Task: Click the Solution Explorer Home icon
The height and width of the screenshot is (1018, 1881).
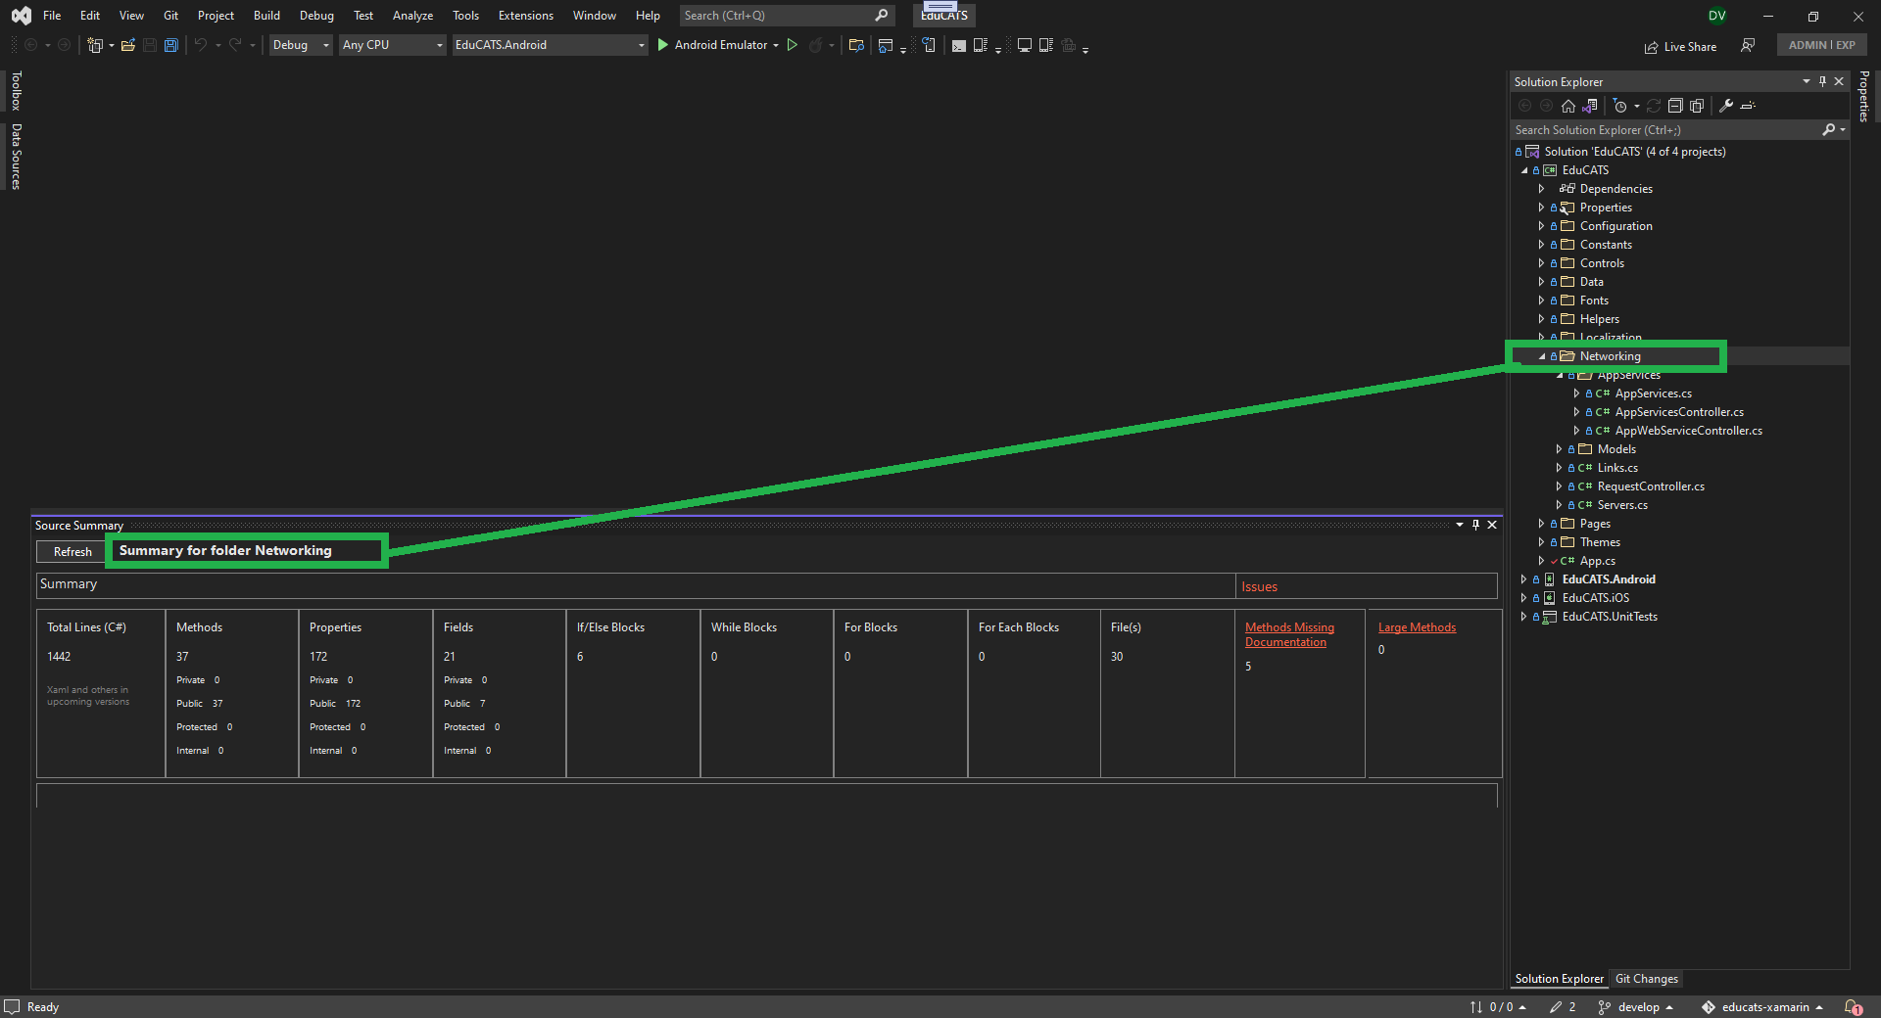Action: tap(1568, 106)
